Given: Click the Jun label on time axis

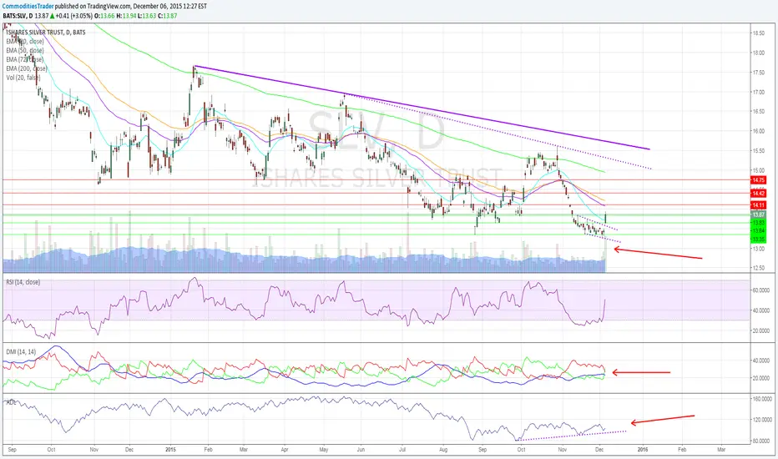Looking at the screenshot, I should (x=361, y=450).
